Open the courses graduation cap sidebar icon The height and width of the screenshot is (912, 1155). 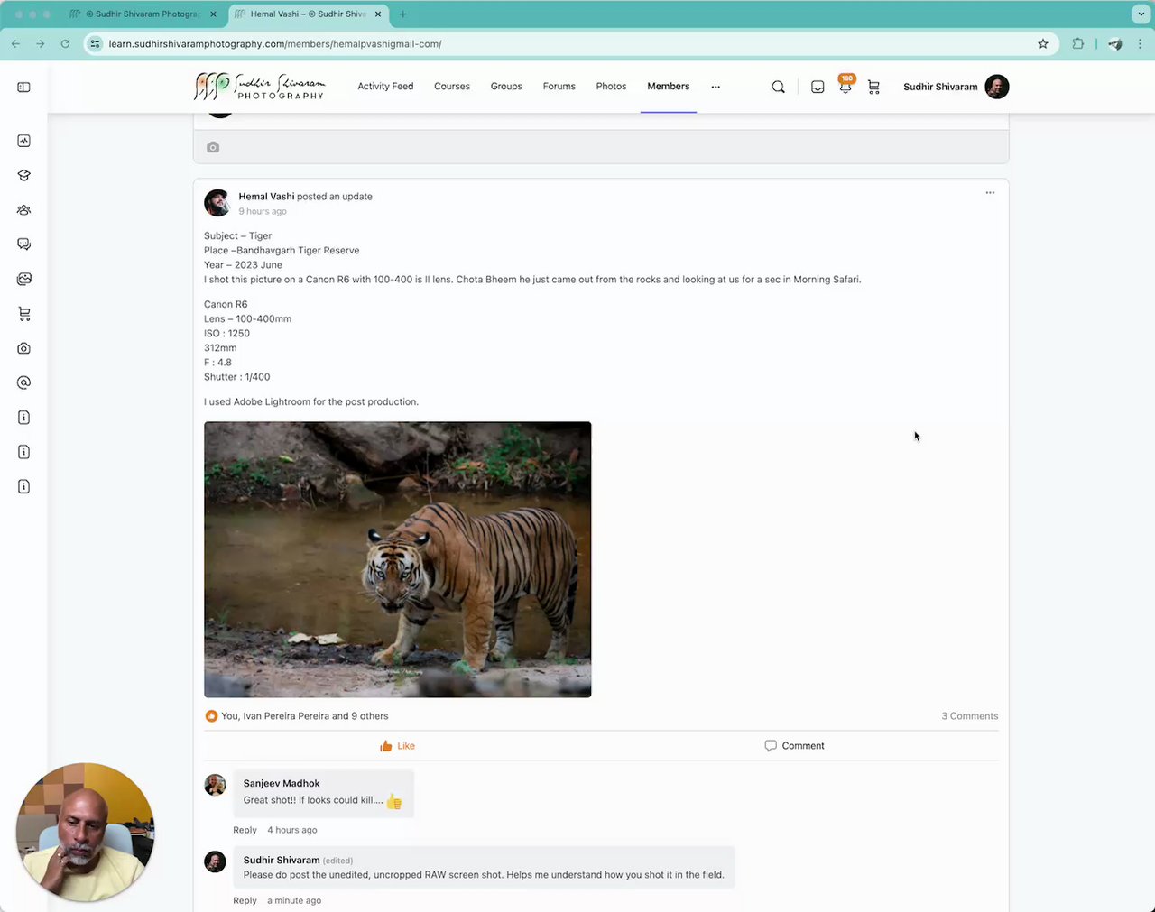(x=24, y=176)
